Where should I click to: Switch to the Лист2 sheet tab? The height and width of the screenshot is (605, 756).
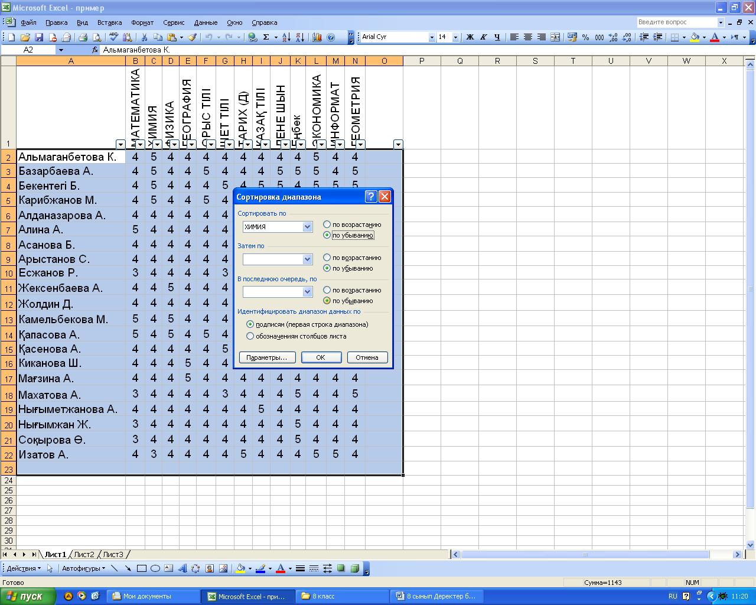84,554
